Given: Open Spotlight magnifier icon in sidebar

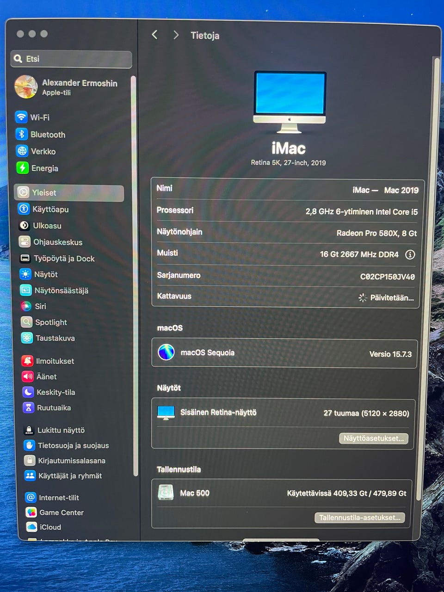Looking at the screenshot, I should (27, 322).
